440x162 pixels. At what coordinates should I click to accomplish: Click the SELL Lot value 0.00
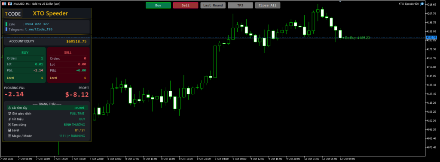(82, 64)
